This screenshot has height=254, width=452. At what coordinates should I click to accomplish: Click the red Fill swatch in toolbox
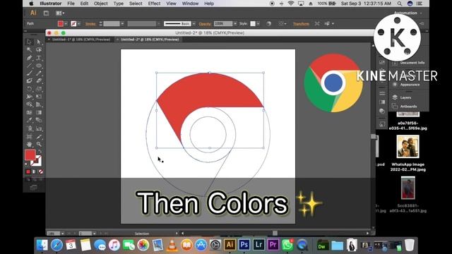30,155
